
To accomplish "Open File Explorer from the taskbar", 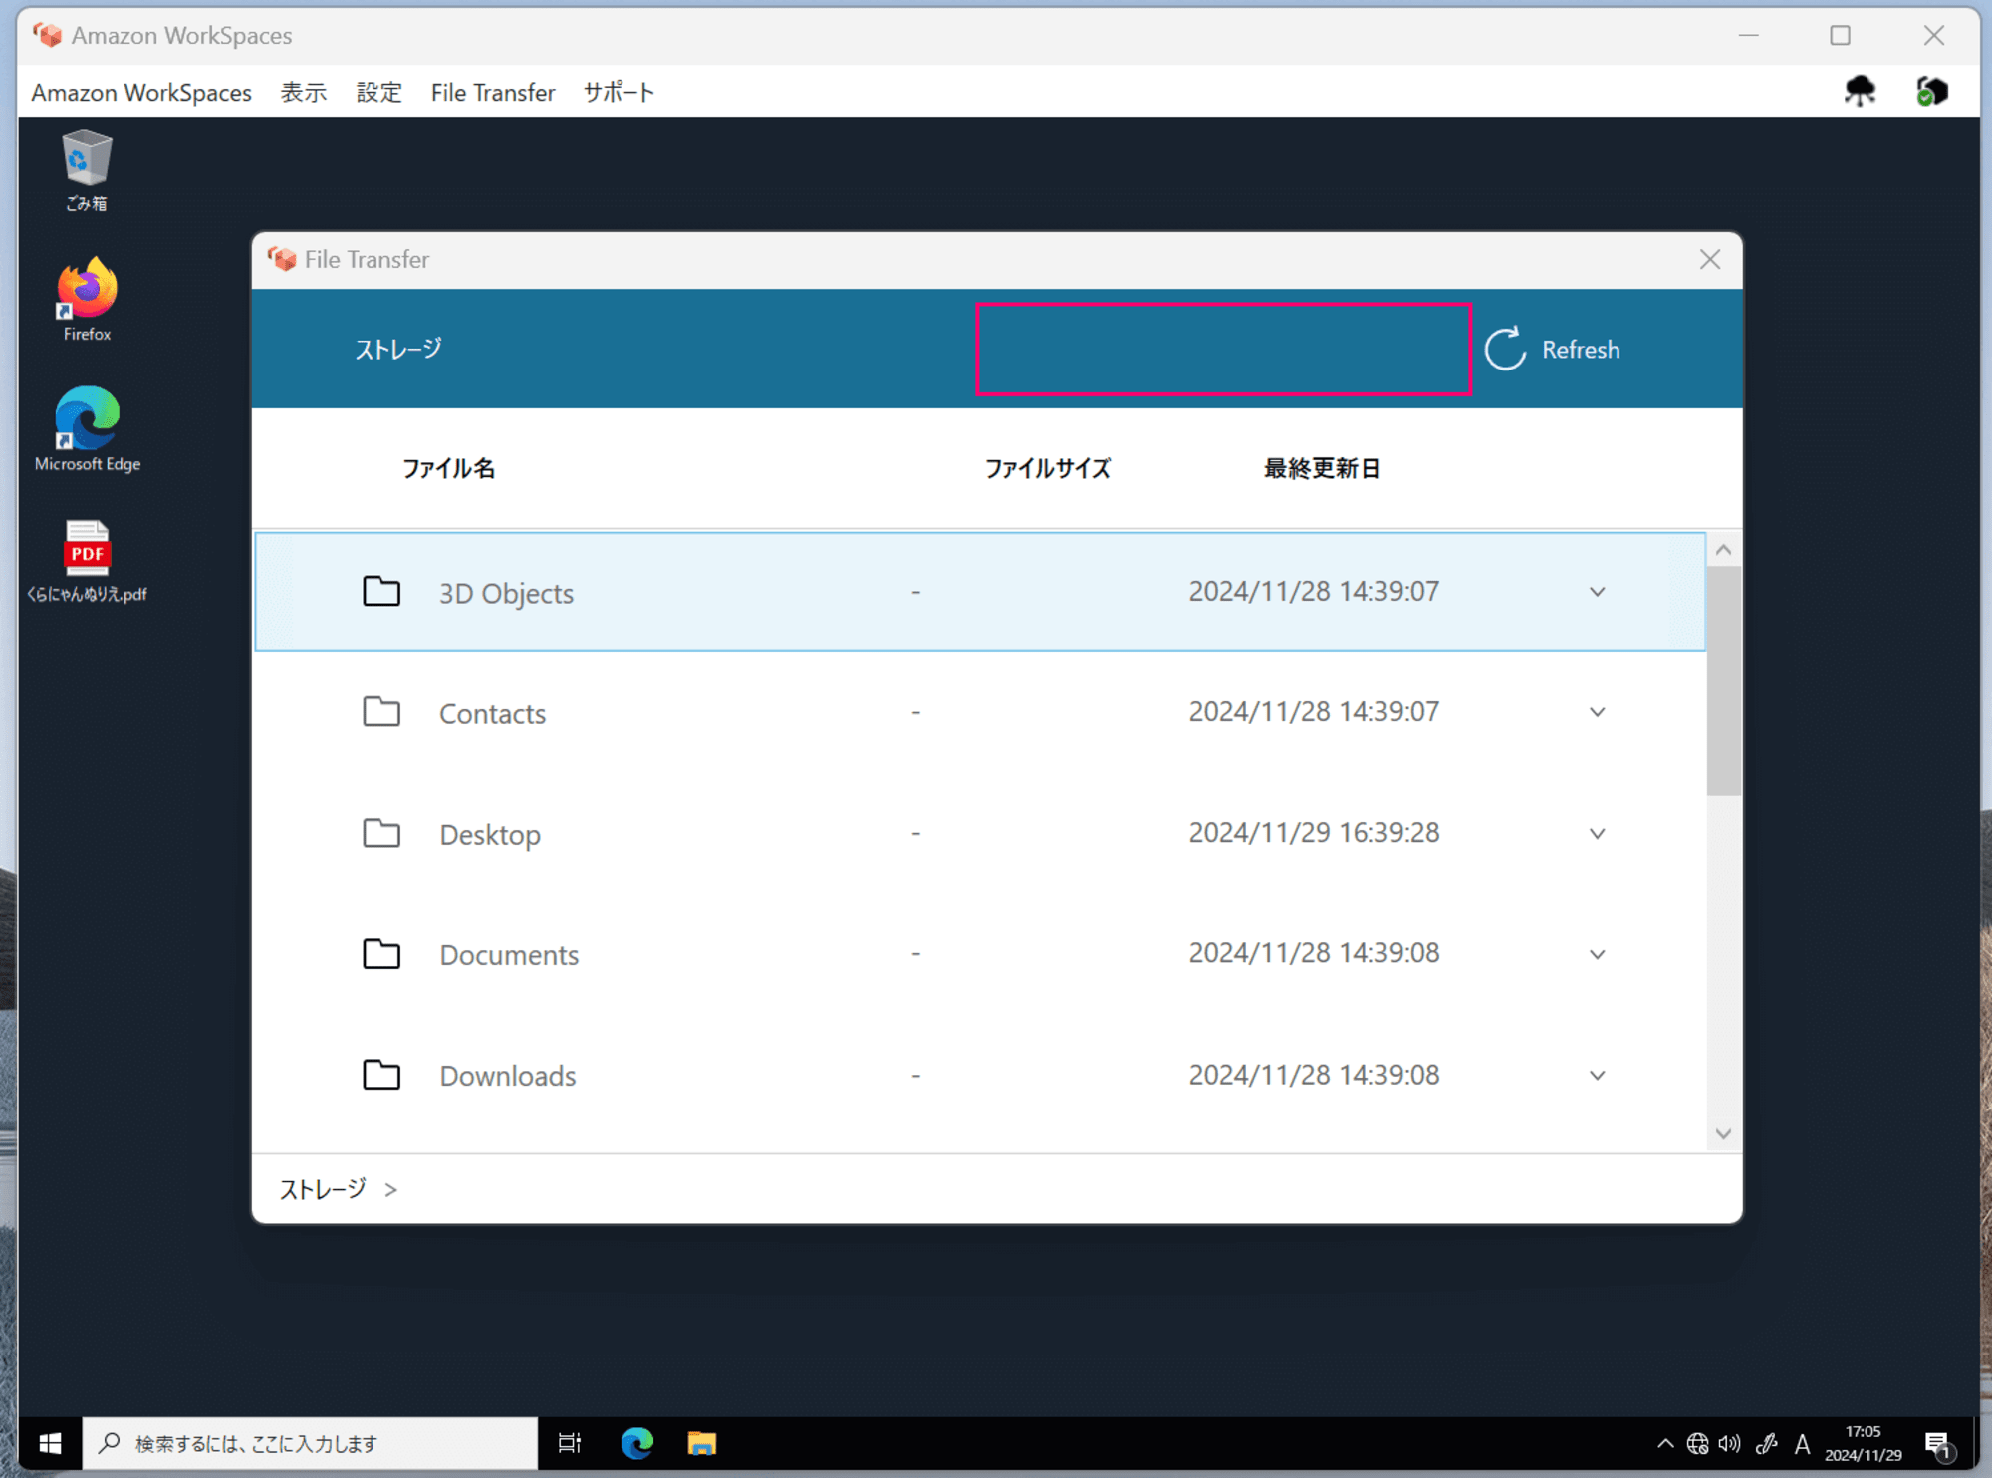I will click(x=701, y=1443).
